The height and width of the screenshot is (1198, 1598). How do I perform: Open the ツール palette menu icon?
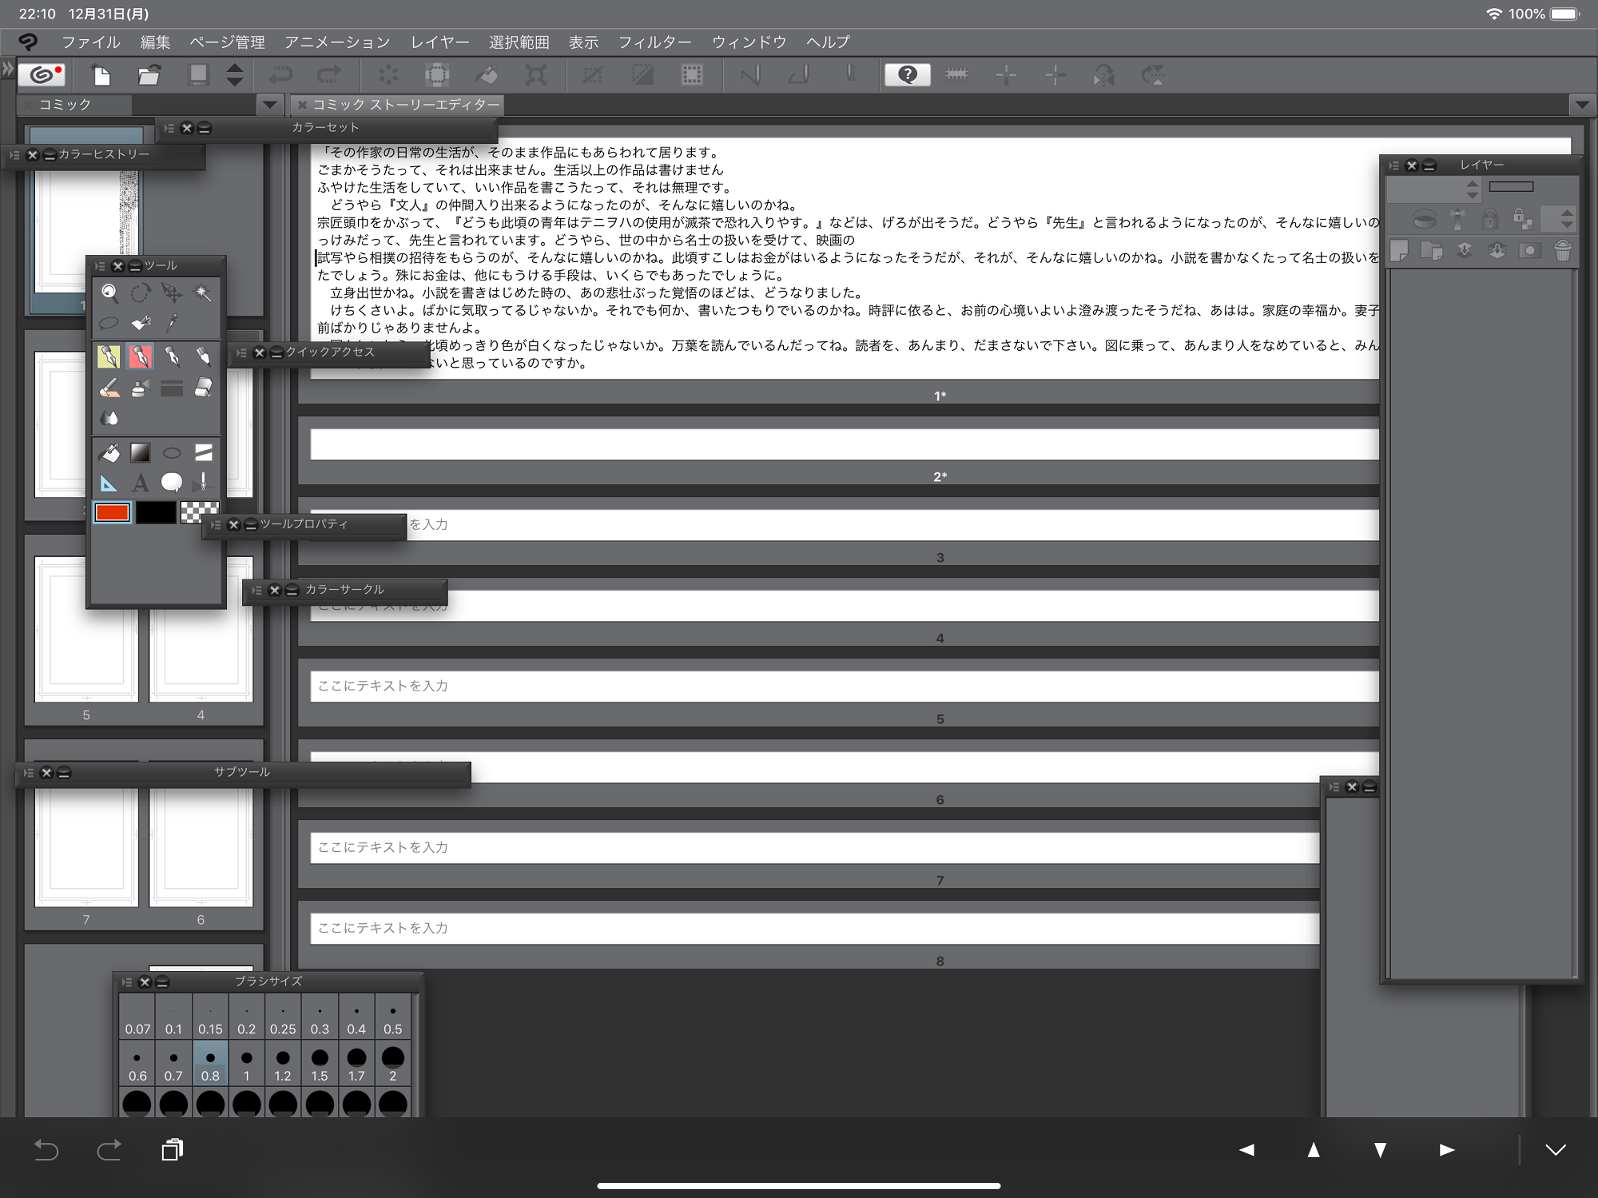[100, 266]
